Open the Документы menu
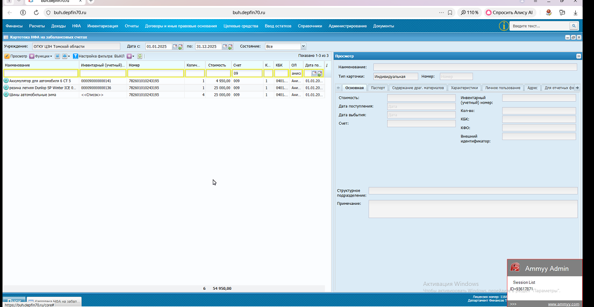Viewport: 594px width, 307px height. pos(383,26)
